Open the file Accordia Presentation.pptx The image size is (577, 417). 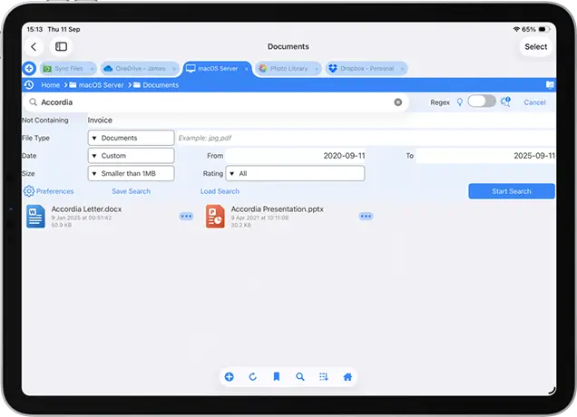click(278, 208)
